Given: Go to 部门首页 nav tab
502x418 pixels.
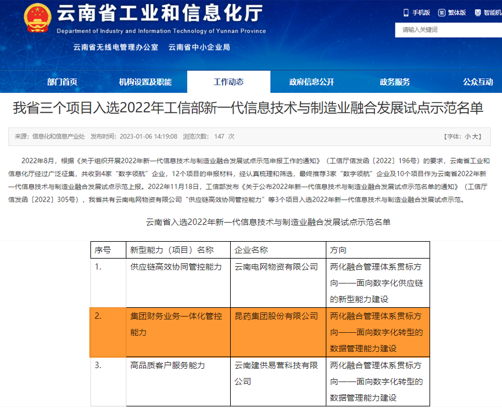Looking at the screenshot, I should click(x=62, y=82).
